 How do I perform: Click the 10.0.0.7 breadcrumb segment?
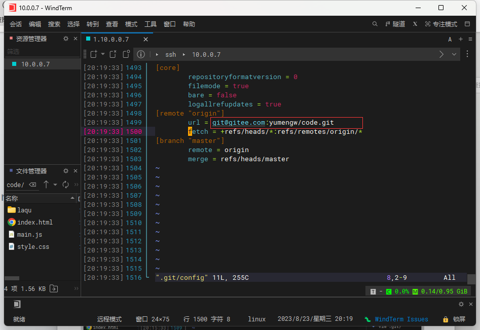pos(206,54)
